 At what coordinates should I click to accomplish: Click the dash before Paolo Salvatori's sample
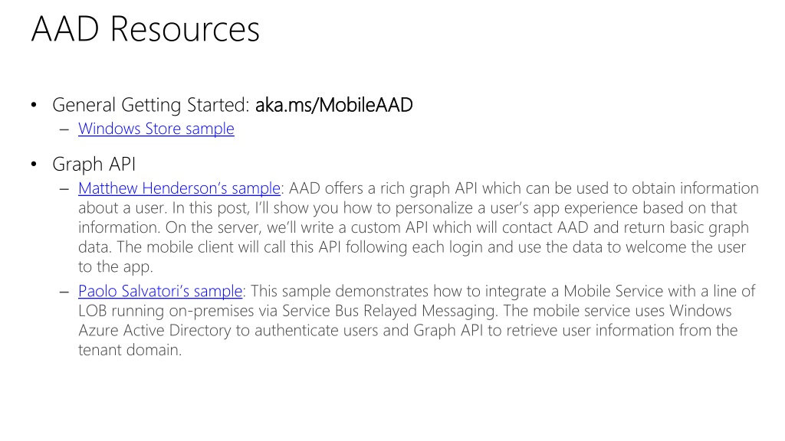[x=64, y=292]
